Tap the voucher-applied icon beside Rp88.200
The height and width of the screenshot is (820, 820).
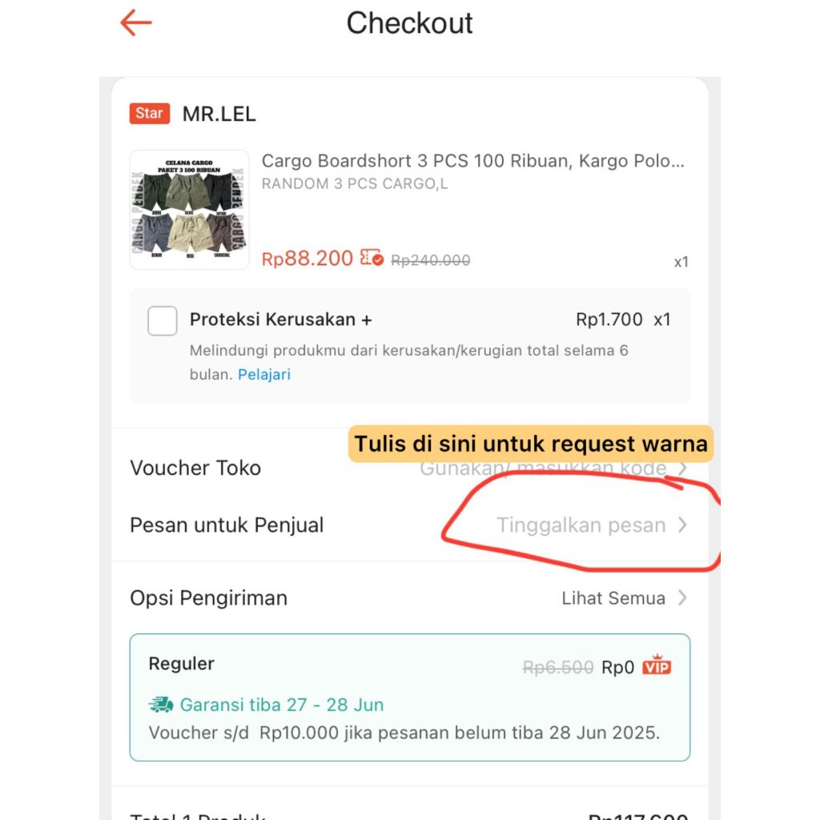coord(372,258)
